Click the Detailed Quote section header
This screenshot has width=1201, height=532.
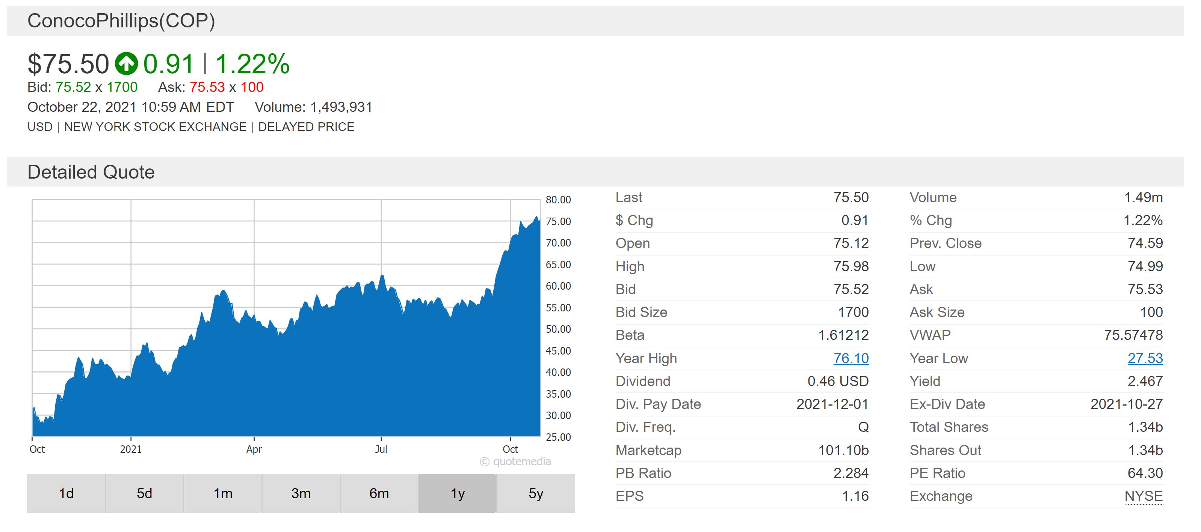(91, 172)
